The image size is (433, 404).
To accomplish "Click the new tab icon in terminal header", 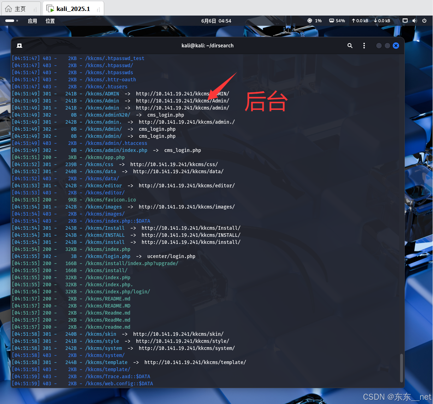I will pos(19,46).
